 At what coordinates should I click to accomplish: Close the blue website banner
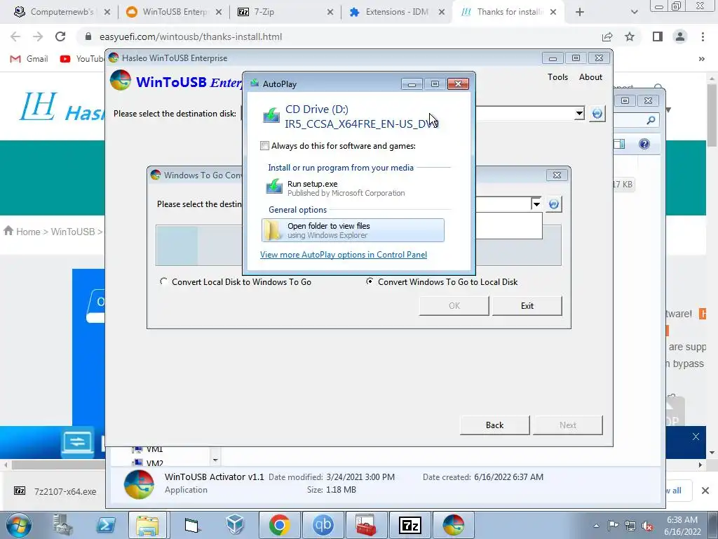coord(696,437)
